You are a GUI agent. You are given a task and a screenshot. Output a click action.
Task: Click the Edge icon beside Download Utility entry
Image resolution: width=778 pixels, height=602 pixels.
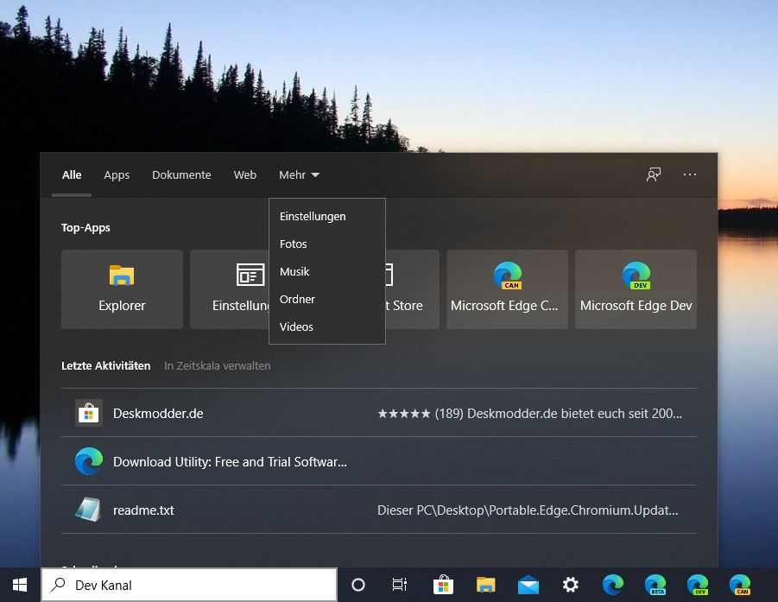click(x=89, y=461)
